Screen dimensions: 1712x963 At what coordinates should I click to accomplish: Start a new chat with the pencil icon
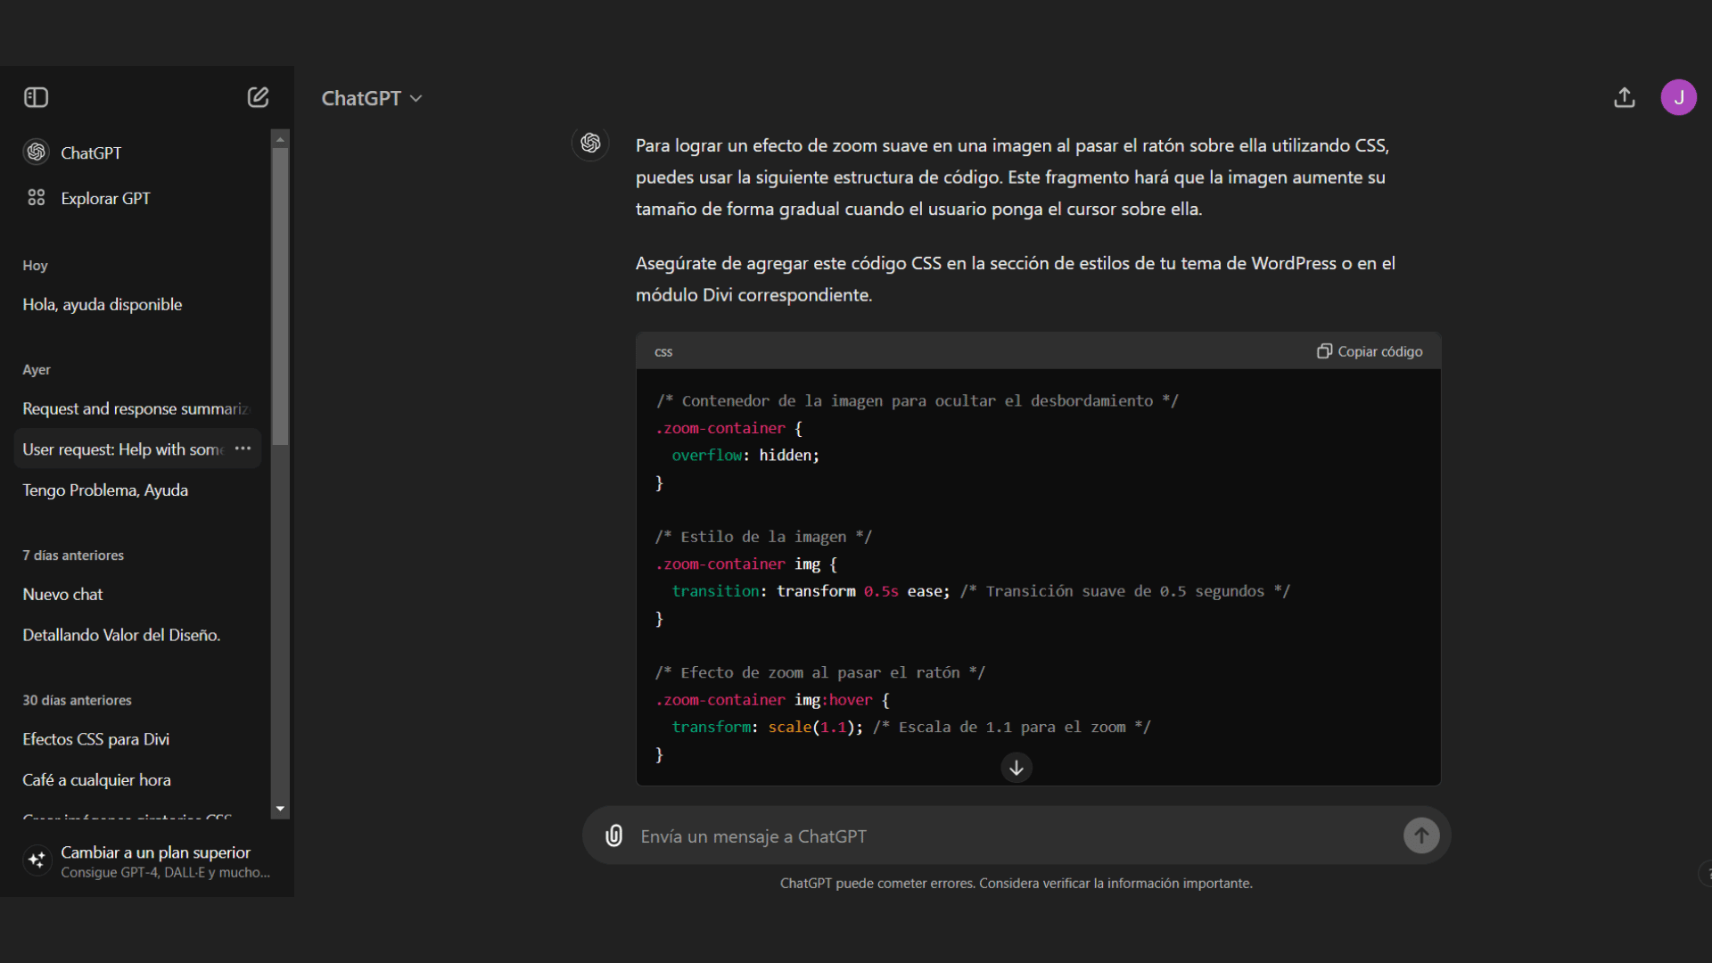pos(258,97)
